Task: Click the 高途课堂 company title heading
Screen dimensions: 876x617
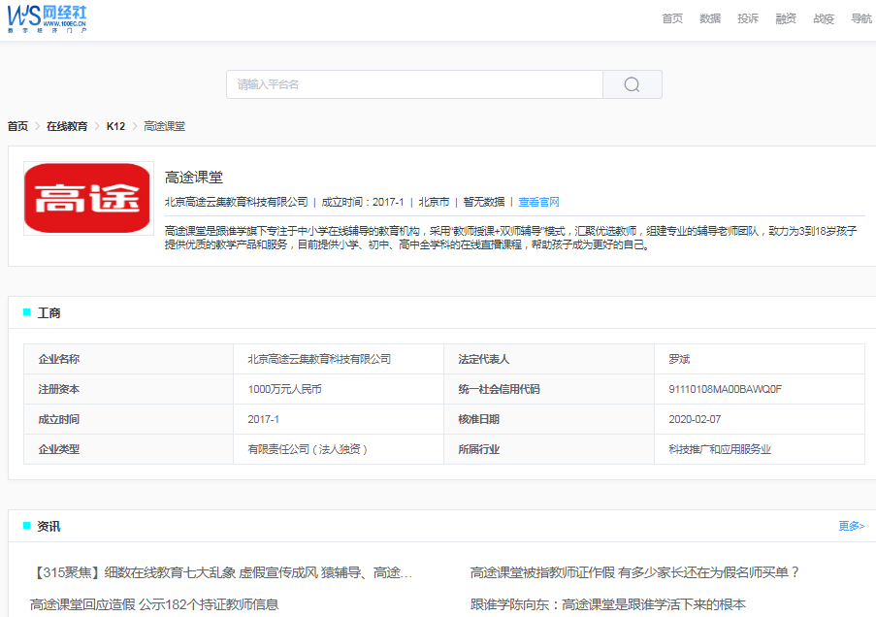Action: click(194, 177)
